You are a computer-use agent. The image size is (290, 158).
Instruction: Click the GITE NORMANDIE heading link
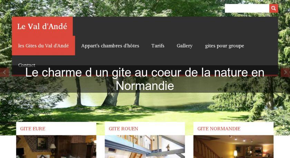(219, 128)
